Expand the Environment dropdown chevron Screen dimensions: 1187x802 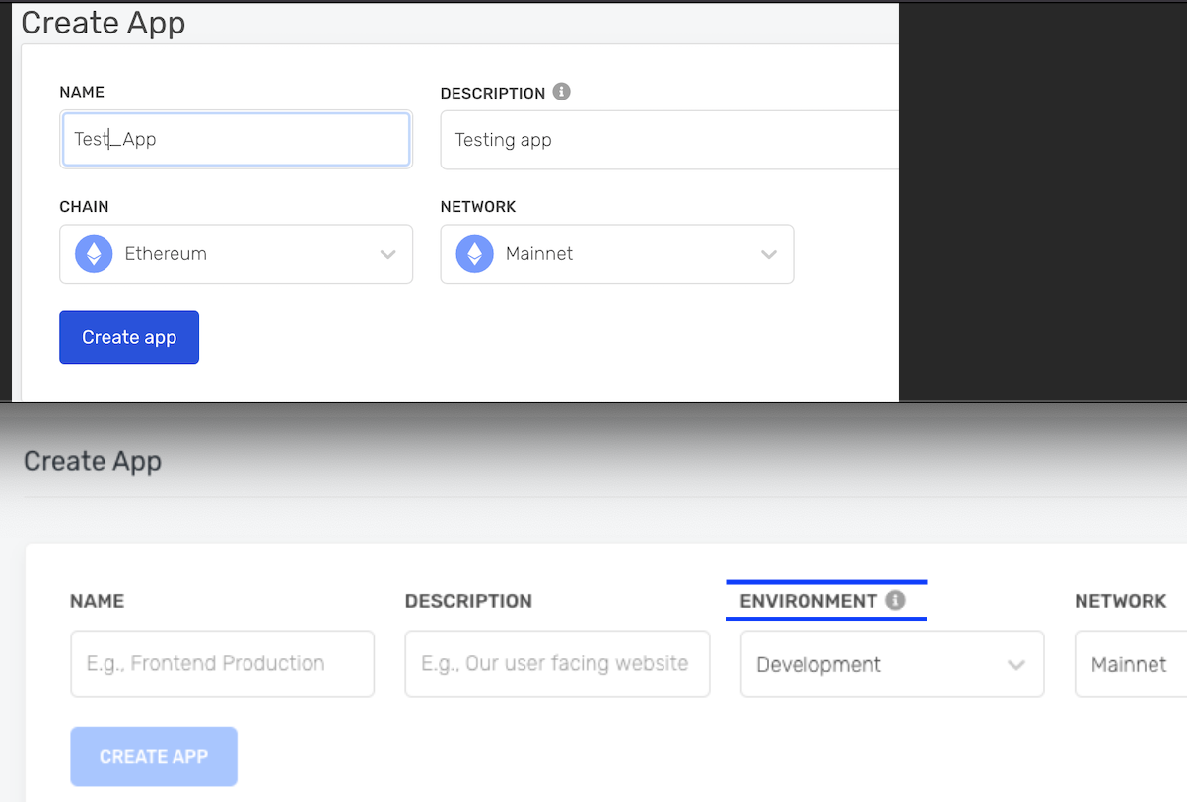tap(1016, 665)
